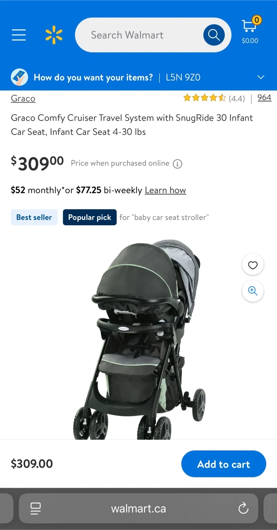The width and height of the screenshot is (277, 530).
Task: Tap the Best seller badge
Action: click(x=34, y=217)
